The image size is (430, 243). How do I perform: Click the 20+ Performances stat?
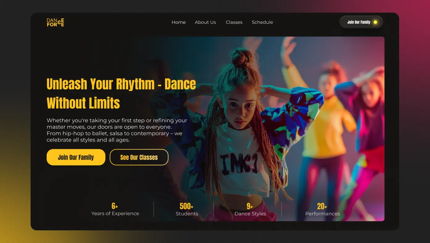pos(322,209)
